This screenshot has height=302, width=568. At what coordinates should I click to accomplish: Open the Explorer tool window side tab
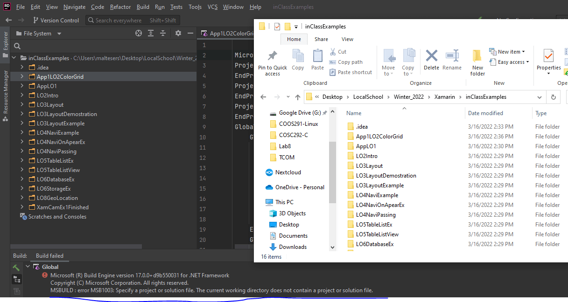6,45
